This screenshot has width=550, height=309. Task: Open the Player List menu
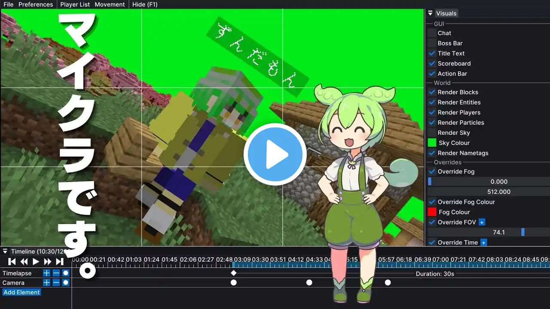75,4
